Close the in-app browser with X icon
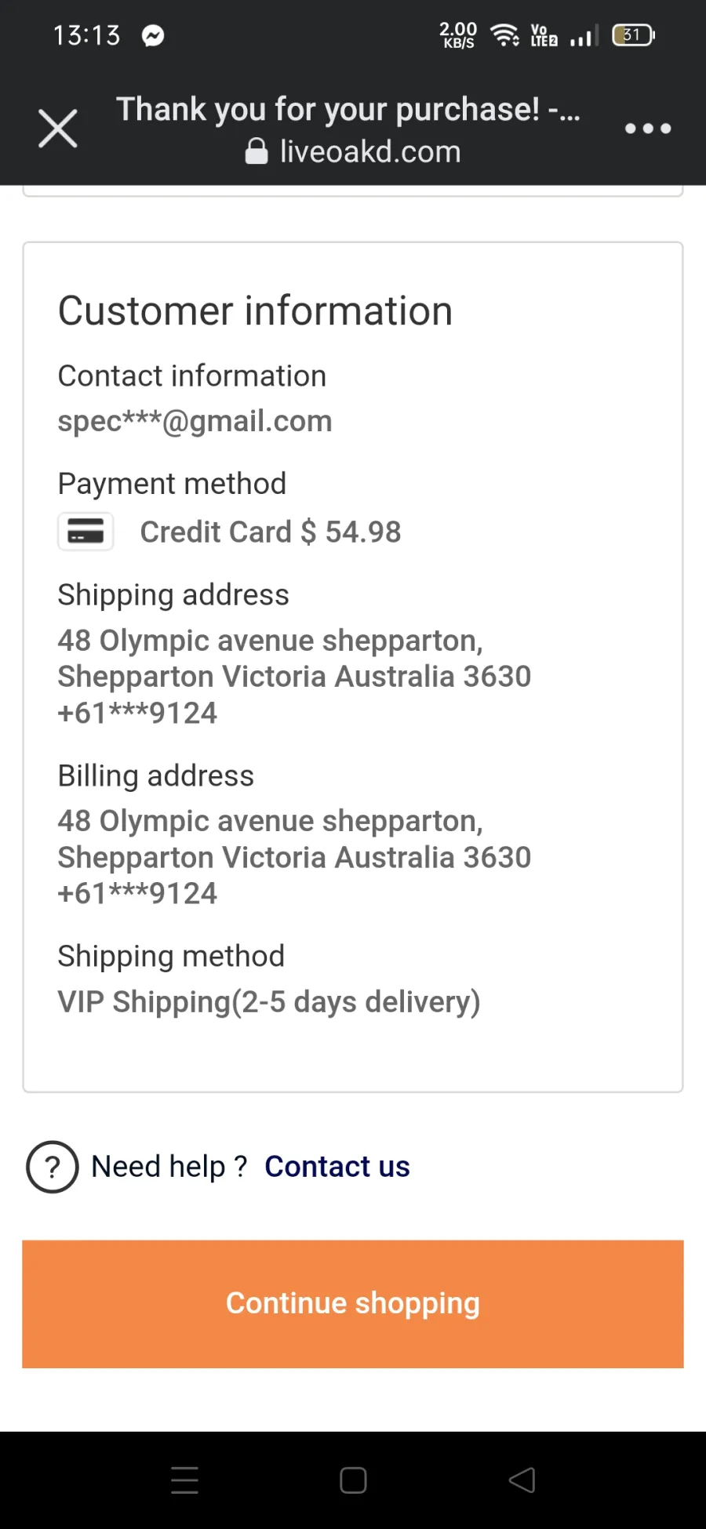Viewport: 706px width, 1529px height. click(x=58, y=129)
